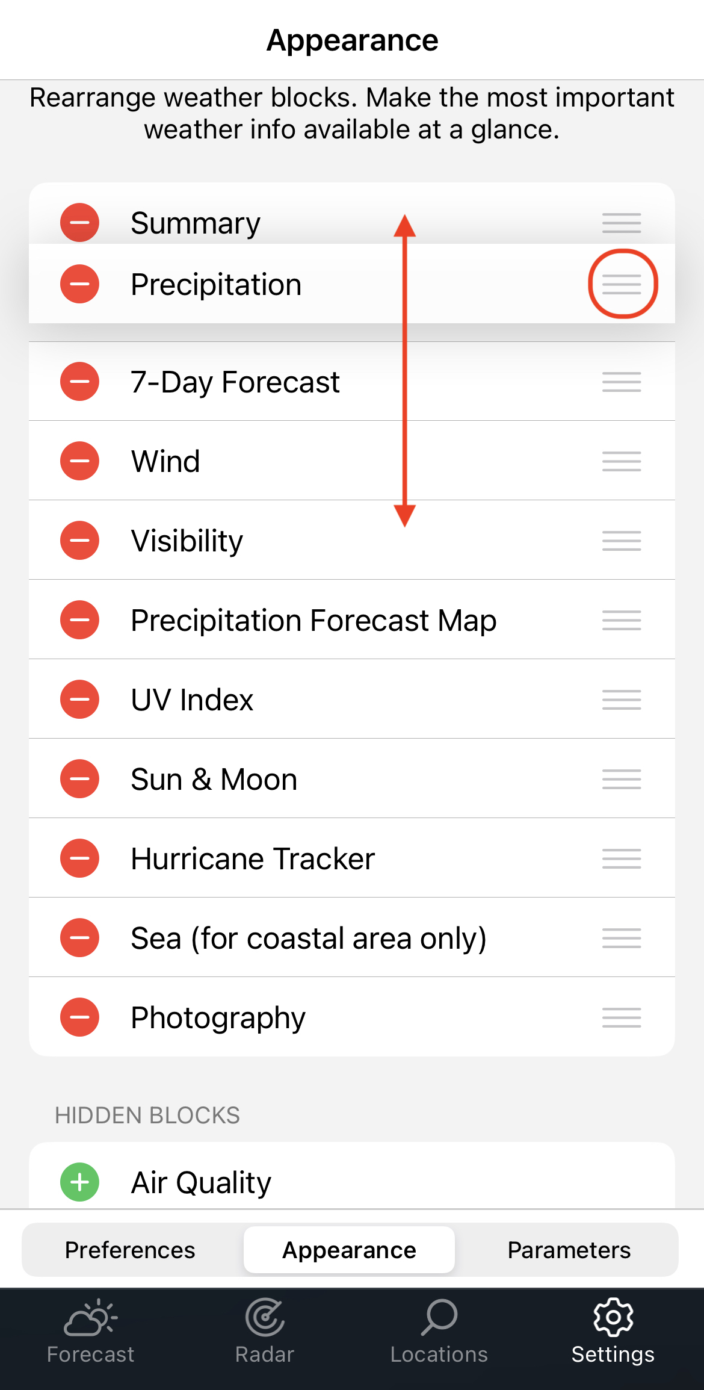Hide the 7-Day Forecast block
The width and height of the screenshot is (704, 1390).
click(x=79, y=382)
